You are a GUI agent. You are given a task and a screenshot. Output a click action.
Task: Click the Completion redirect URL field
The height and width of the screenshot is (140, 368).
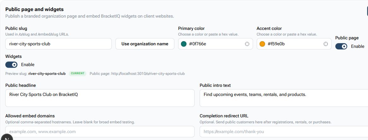pos(284,132)
